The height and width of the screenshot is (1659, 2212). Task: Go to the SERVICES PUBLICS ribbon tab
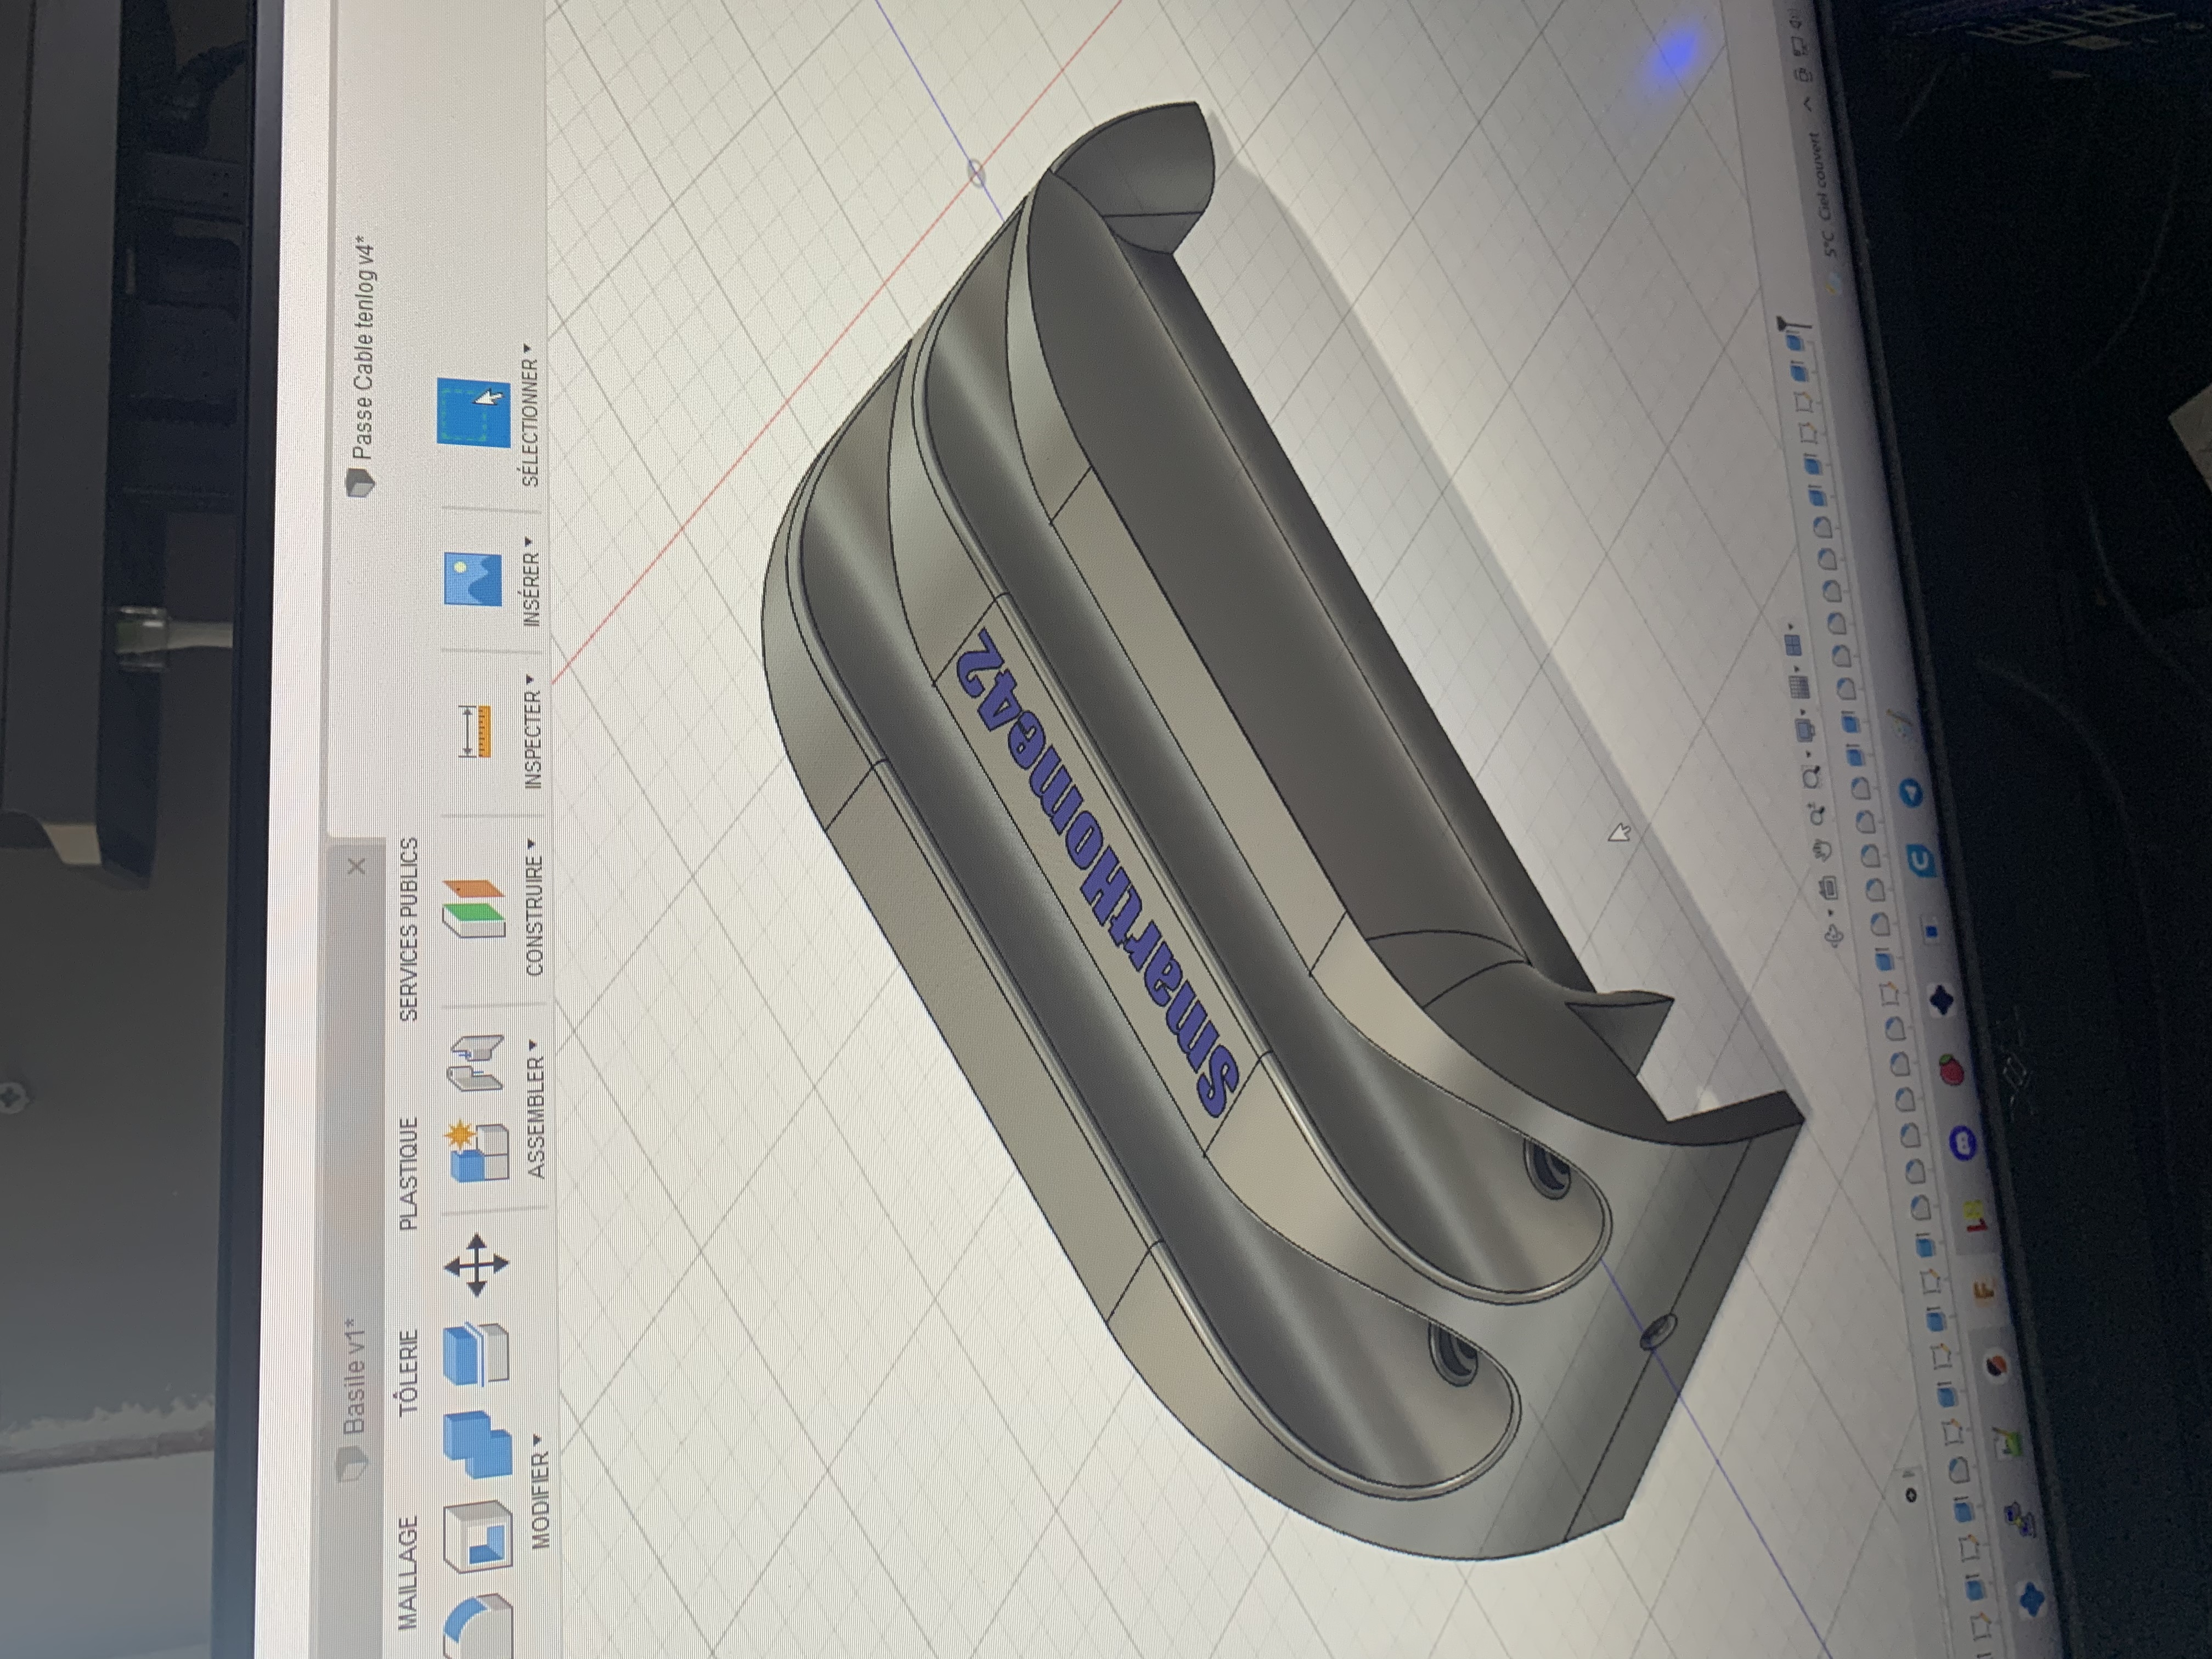tap(409, 930)
